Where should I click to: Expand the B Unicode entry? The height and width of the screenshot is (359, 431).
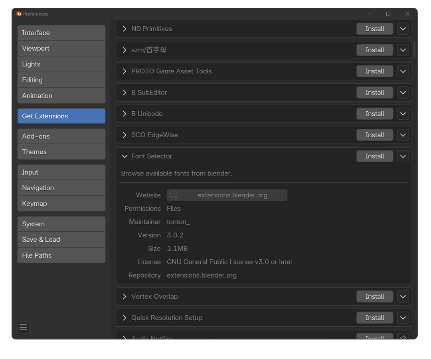coord(125,114)
